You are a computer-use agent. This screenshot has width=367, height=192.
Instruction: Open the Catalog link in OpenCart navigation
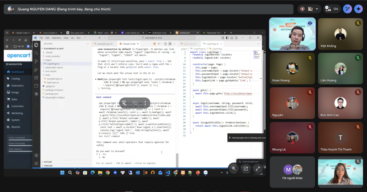15,79
